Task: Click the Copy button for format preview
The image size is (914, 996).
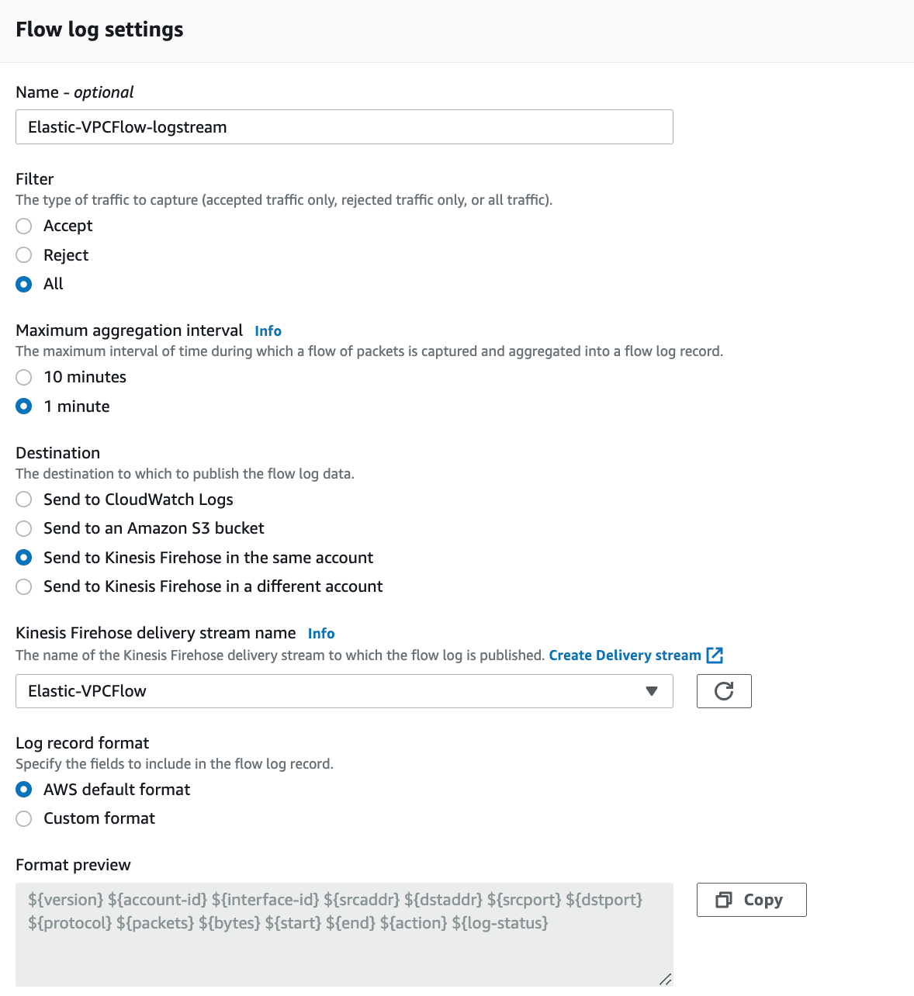Action: click(751, 900)
